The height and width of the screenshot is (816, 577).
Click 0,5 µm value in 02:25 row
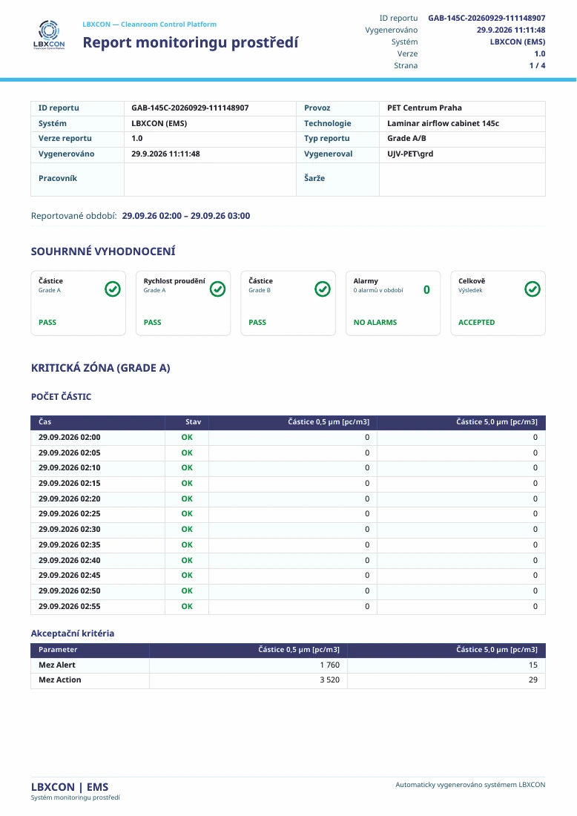pos(367,513)
